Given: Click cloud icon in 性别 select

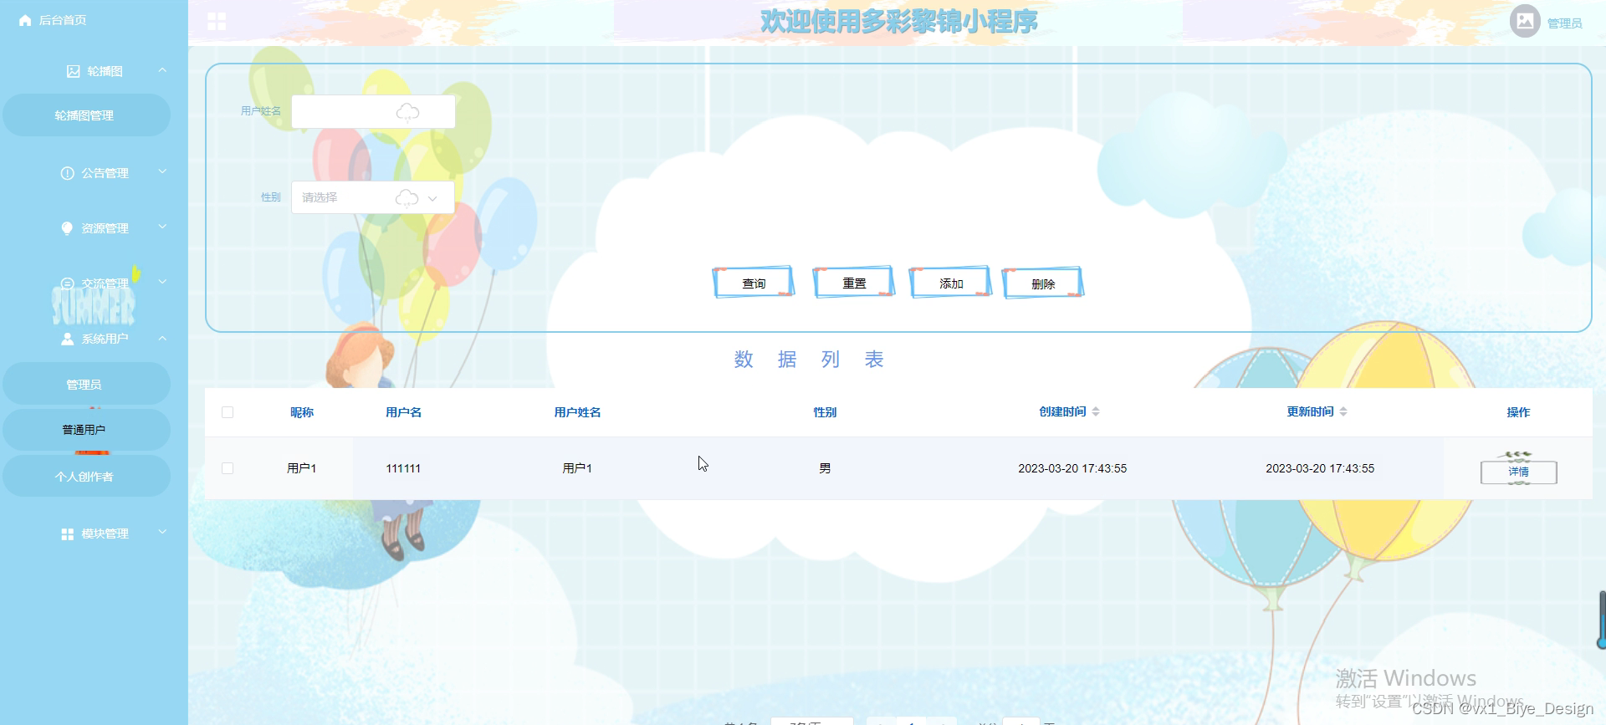Looking at the screenshot, I should [407, 198].
